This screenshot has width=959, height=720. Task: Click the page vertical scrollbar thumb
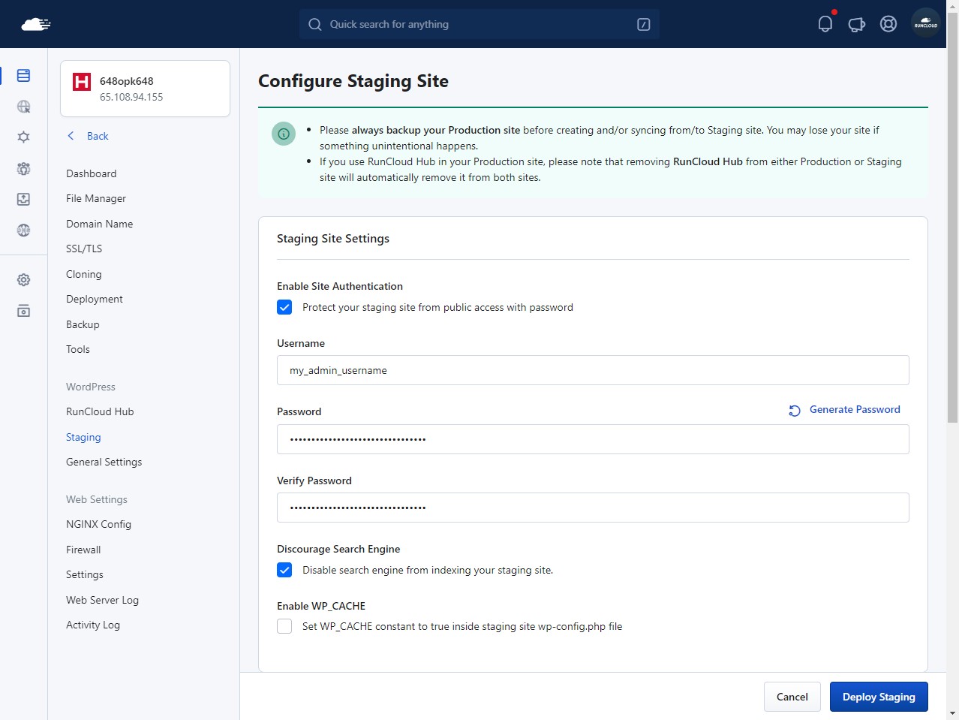953,218
